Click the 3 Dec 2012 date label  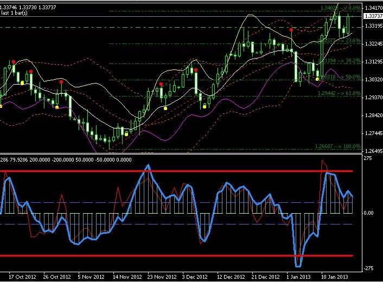pyautogui.click(x=195, y=277)
